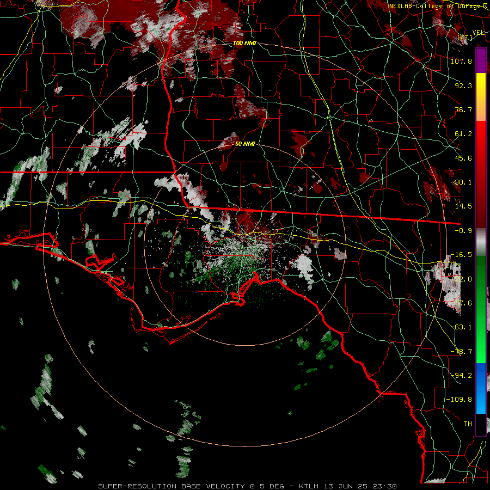
Task: Click the blue segment of velocity color bar
Action: (x=481, y=388)
